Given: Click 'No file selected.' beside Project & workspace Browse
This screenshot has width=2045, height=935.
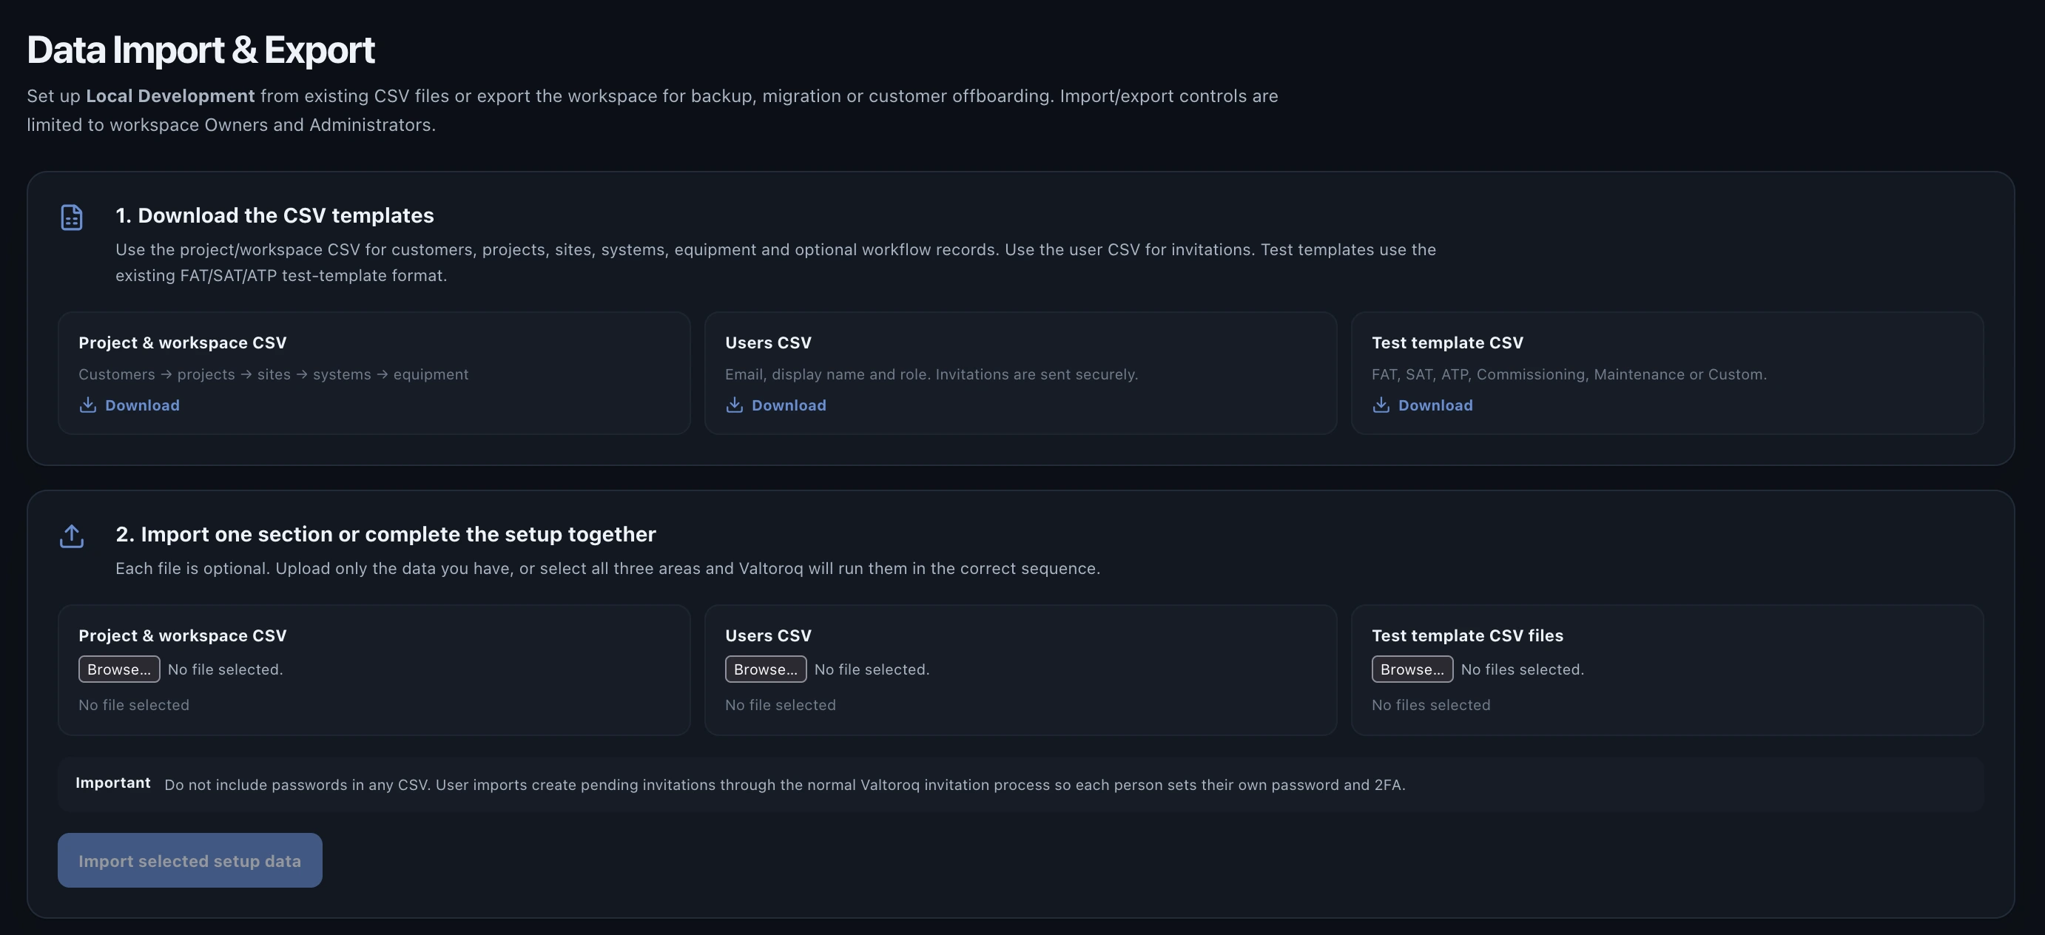Looking at the screenshot, I should 226,669.
